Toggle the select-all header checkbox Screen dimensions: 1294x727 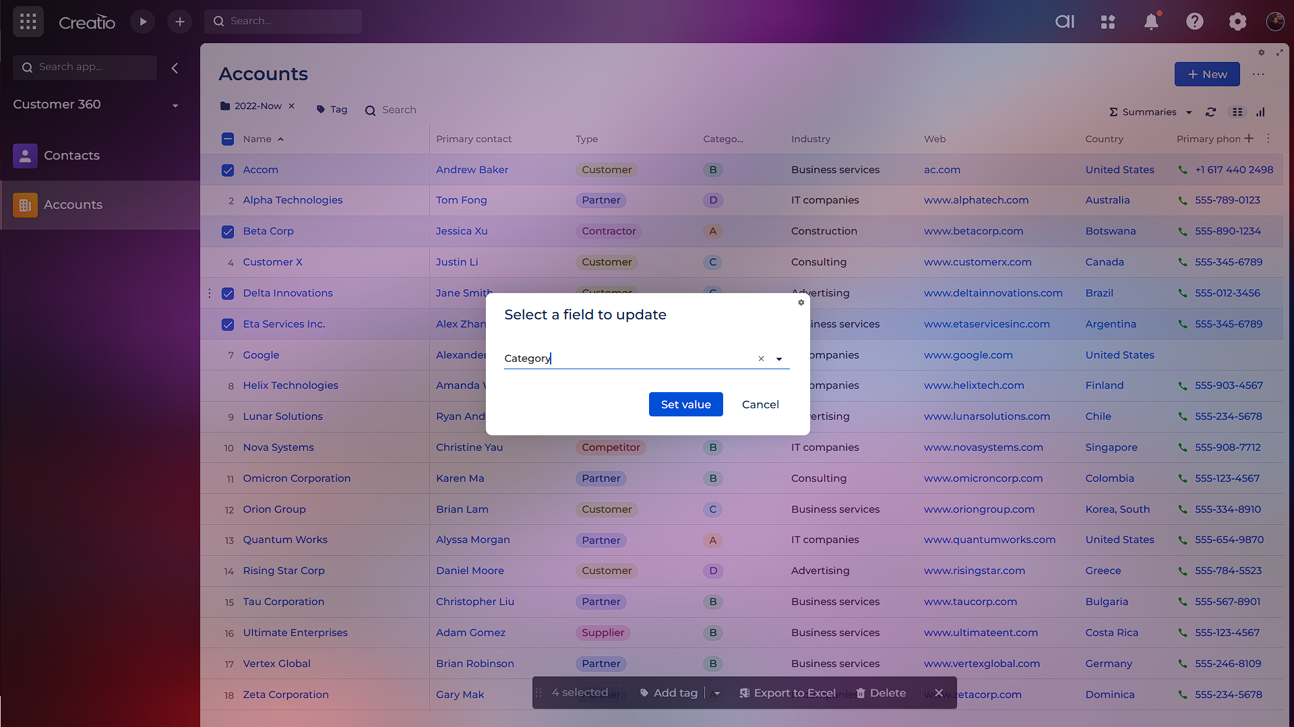coord(228,139)
